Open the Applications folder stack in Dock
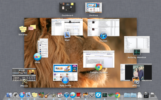This screenshot has width=161, height=100. tap(133, 95)
